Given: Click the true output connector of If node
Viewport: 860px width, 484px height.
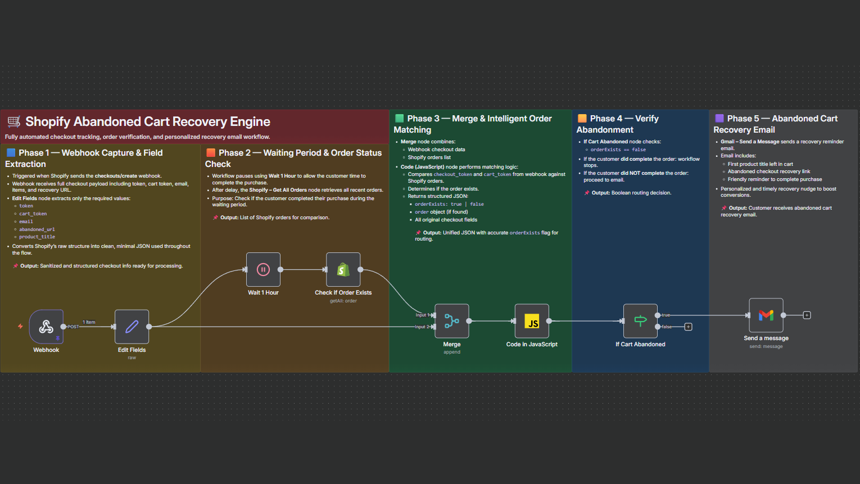Looking at the screenshot, I should 658,315.
